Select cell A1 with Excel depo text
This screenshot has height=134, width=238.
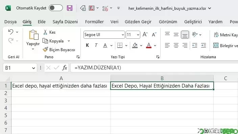(x=61, y=86)
